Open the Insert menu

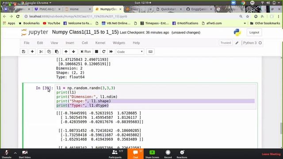pos(70,43)
